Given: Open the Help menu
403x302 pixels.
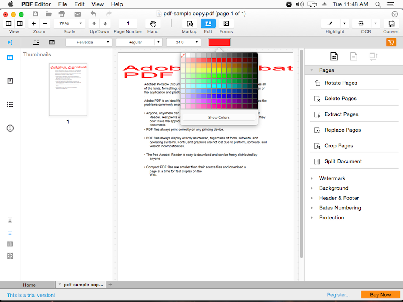Looking at the screenshot, I should click(117, 4).
